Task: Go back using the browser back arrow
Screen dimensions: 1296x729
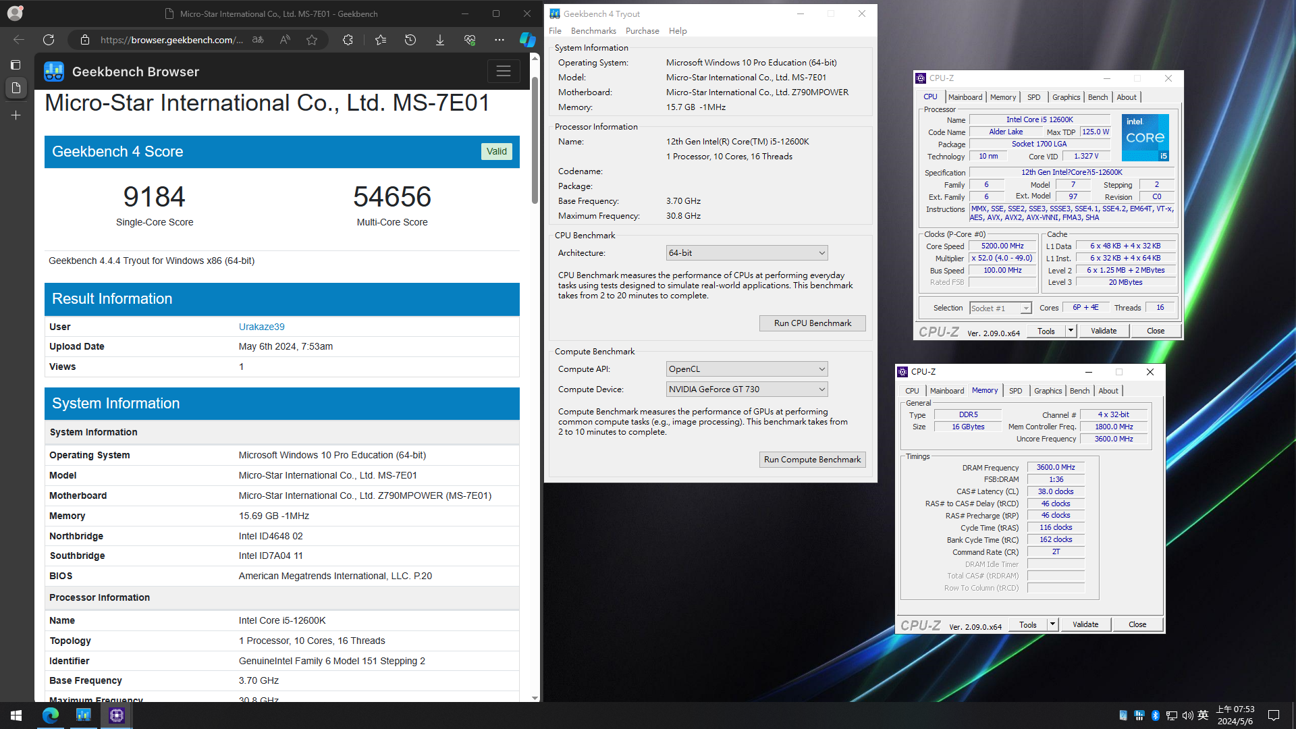Action: click(x=19, y=40)
